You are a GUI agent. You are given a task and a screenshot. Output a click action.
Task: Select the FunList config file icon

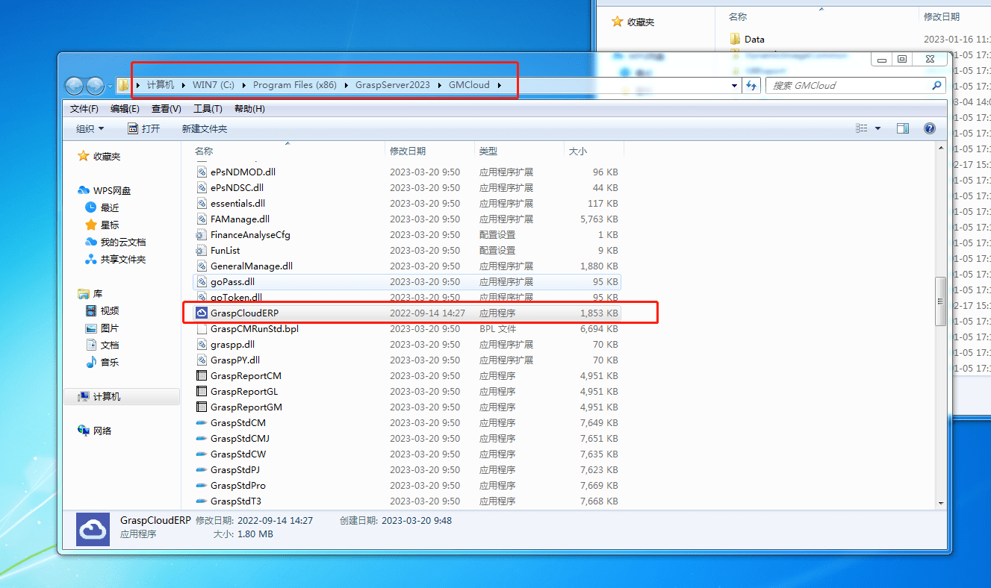pos(202,250)
